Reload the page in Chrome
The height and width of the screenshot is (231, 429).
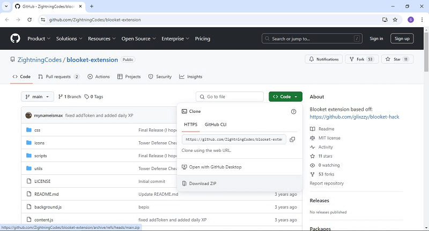tap(29, 20)
